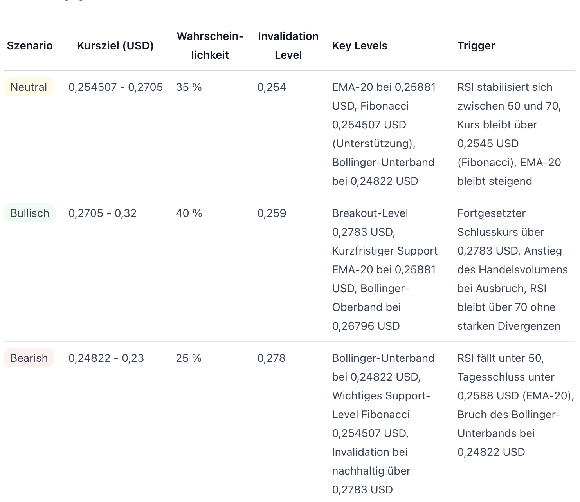Screen dimensions: 580x502
Task: Select the Bullisch key levels text with Breakout-Level
Action: (384, 269)
